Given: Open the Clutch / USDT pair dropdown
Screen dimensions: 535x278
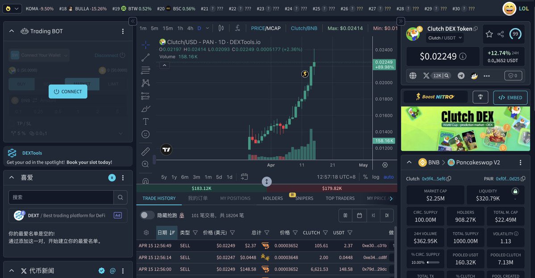Looking at the screenshot, I should click(445, 38).
